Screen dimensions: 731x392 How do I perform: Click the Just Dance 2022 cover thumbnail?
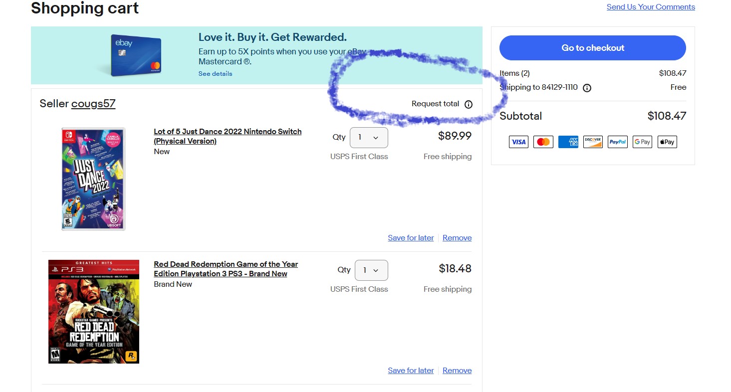point(93,179)
